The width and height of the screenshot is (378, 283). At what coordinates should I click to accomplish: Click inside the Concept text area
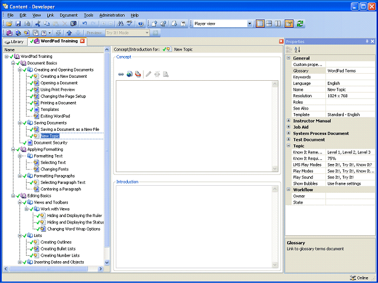click(194, 126)
